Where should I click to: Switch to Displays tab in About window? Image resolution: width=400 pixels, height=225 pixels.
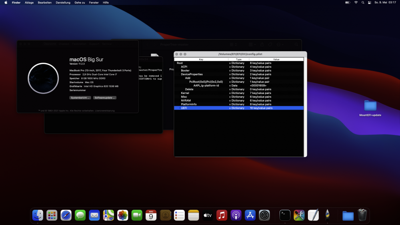click(x=64, y=44)
